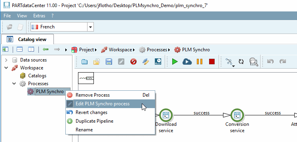Click the green Run process play icon
This screenshot has height=142, width=297.
point(175,62)
